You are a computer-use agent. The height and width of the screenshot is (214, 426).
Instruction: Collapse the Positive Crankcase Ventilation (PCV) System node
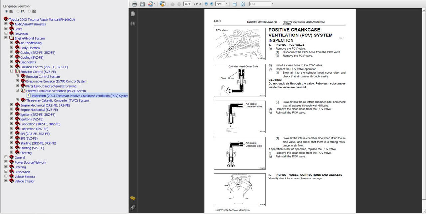point(17,90)
